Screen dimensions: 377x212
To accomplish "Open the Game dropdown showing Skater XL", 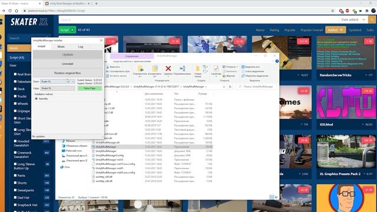I will point(58,81).
